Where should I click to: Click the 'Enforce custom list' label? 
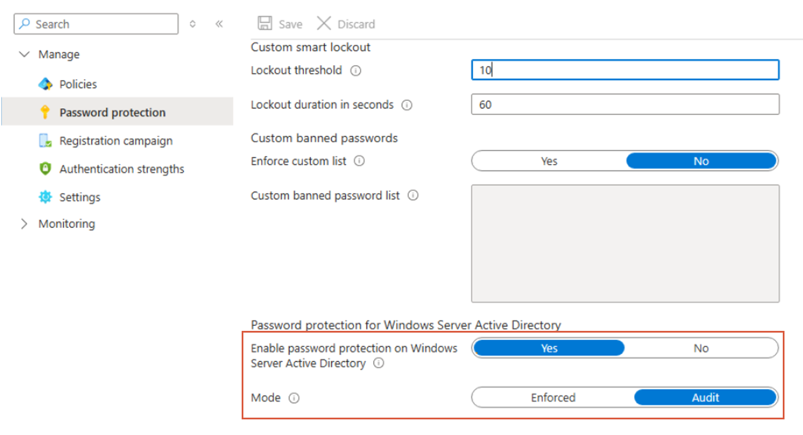298,161
